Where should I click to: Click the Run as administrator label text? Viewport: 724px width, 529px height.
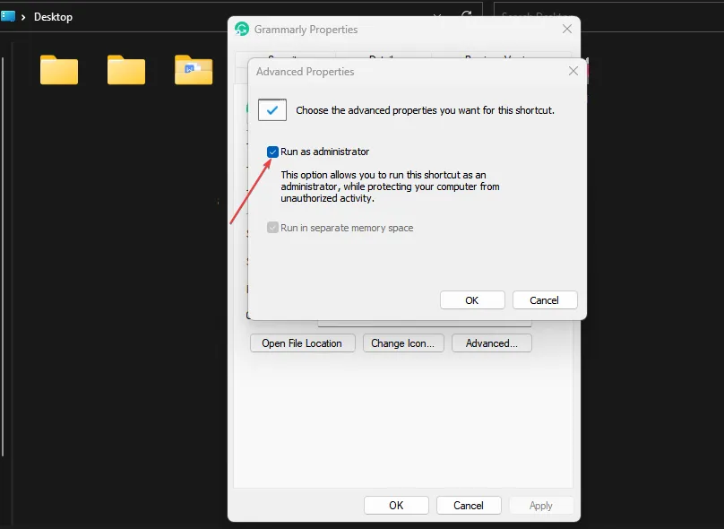(x=324, y=152)
